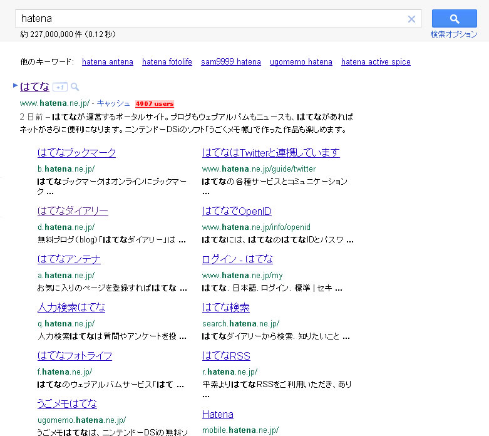Open suggested keyword sam9999 hatena
Viewport: 489px width, 436px height.
(x=231, y=62)
